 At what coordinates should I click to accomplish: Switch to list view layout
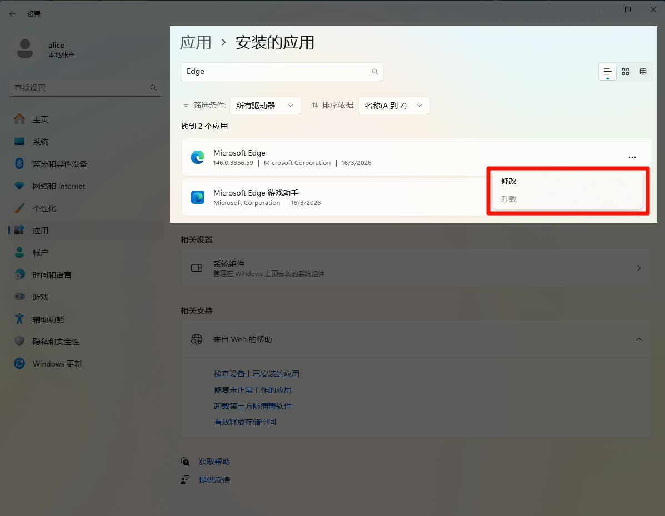click(x=608, y=72)
